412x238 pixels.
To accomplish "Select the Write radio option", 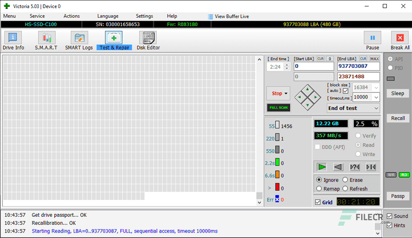I will pos(358,154).
